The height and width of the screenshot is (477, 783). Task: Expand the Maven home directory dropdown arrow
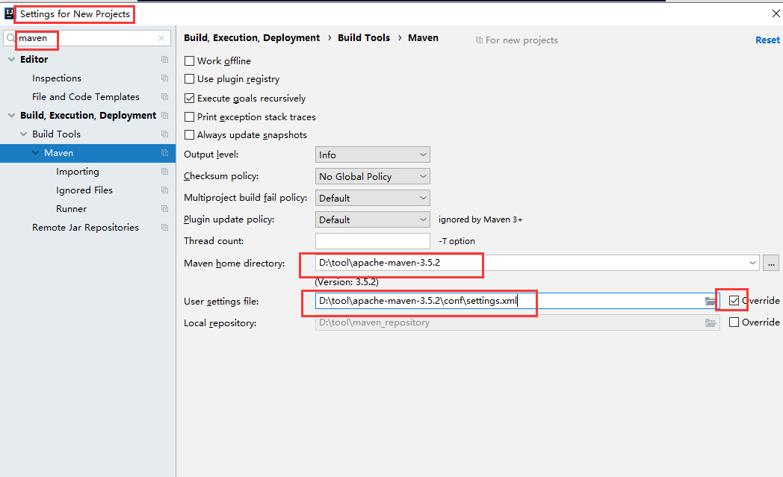(752, 263)
